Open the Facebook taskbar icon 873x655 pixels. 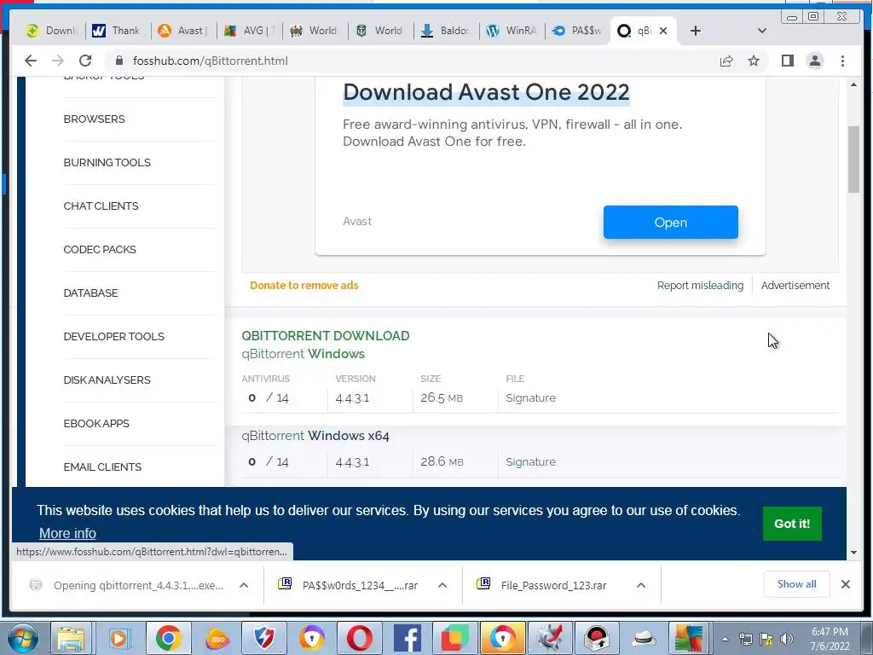pos(407,638)
